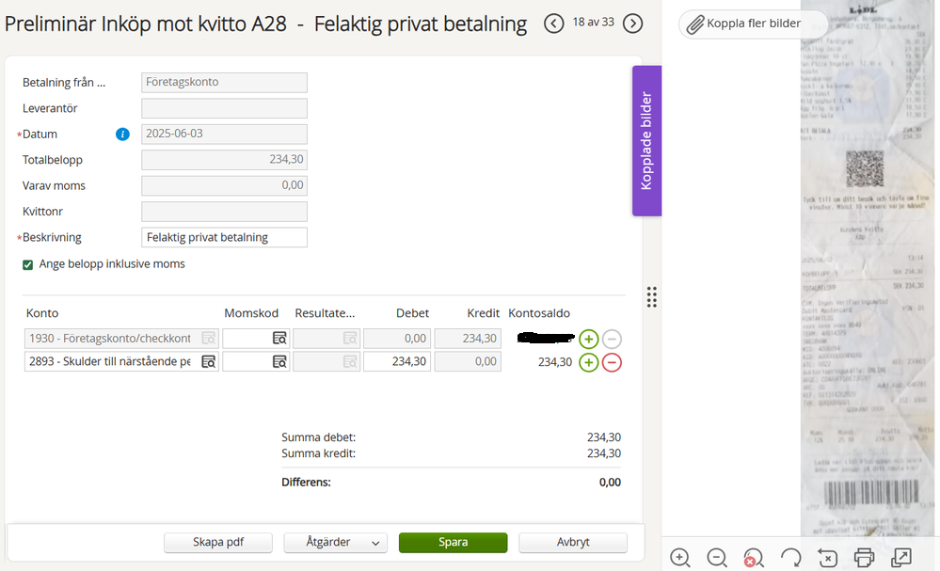Screen dimensions: 940x571
Task: Click the Summa kredit label
Action: (318, 453)
